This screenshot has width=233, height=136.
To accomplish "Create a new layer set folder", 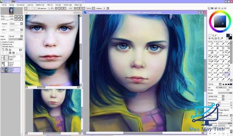I will 10,50.
